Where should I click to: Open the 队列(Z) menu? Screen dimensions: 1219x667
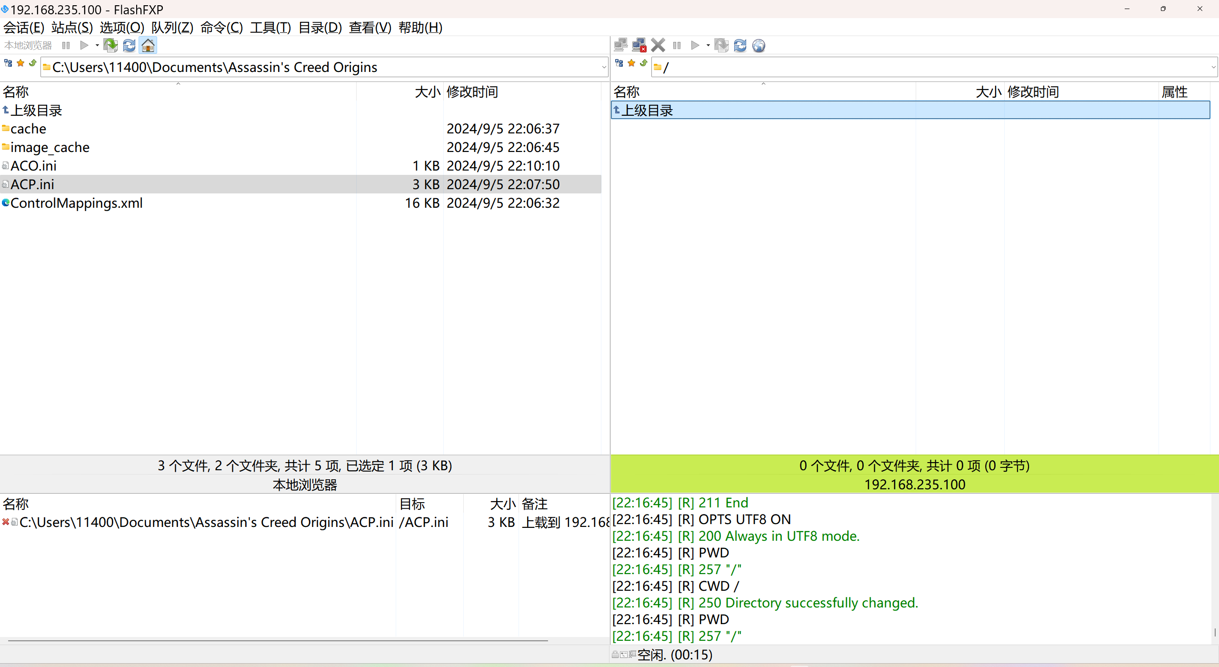172,27
